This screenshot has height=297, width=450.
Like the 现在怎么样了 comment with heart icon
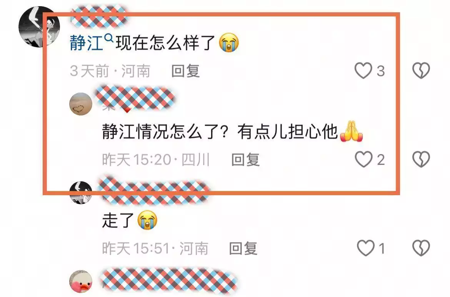[x=363, y=71]
